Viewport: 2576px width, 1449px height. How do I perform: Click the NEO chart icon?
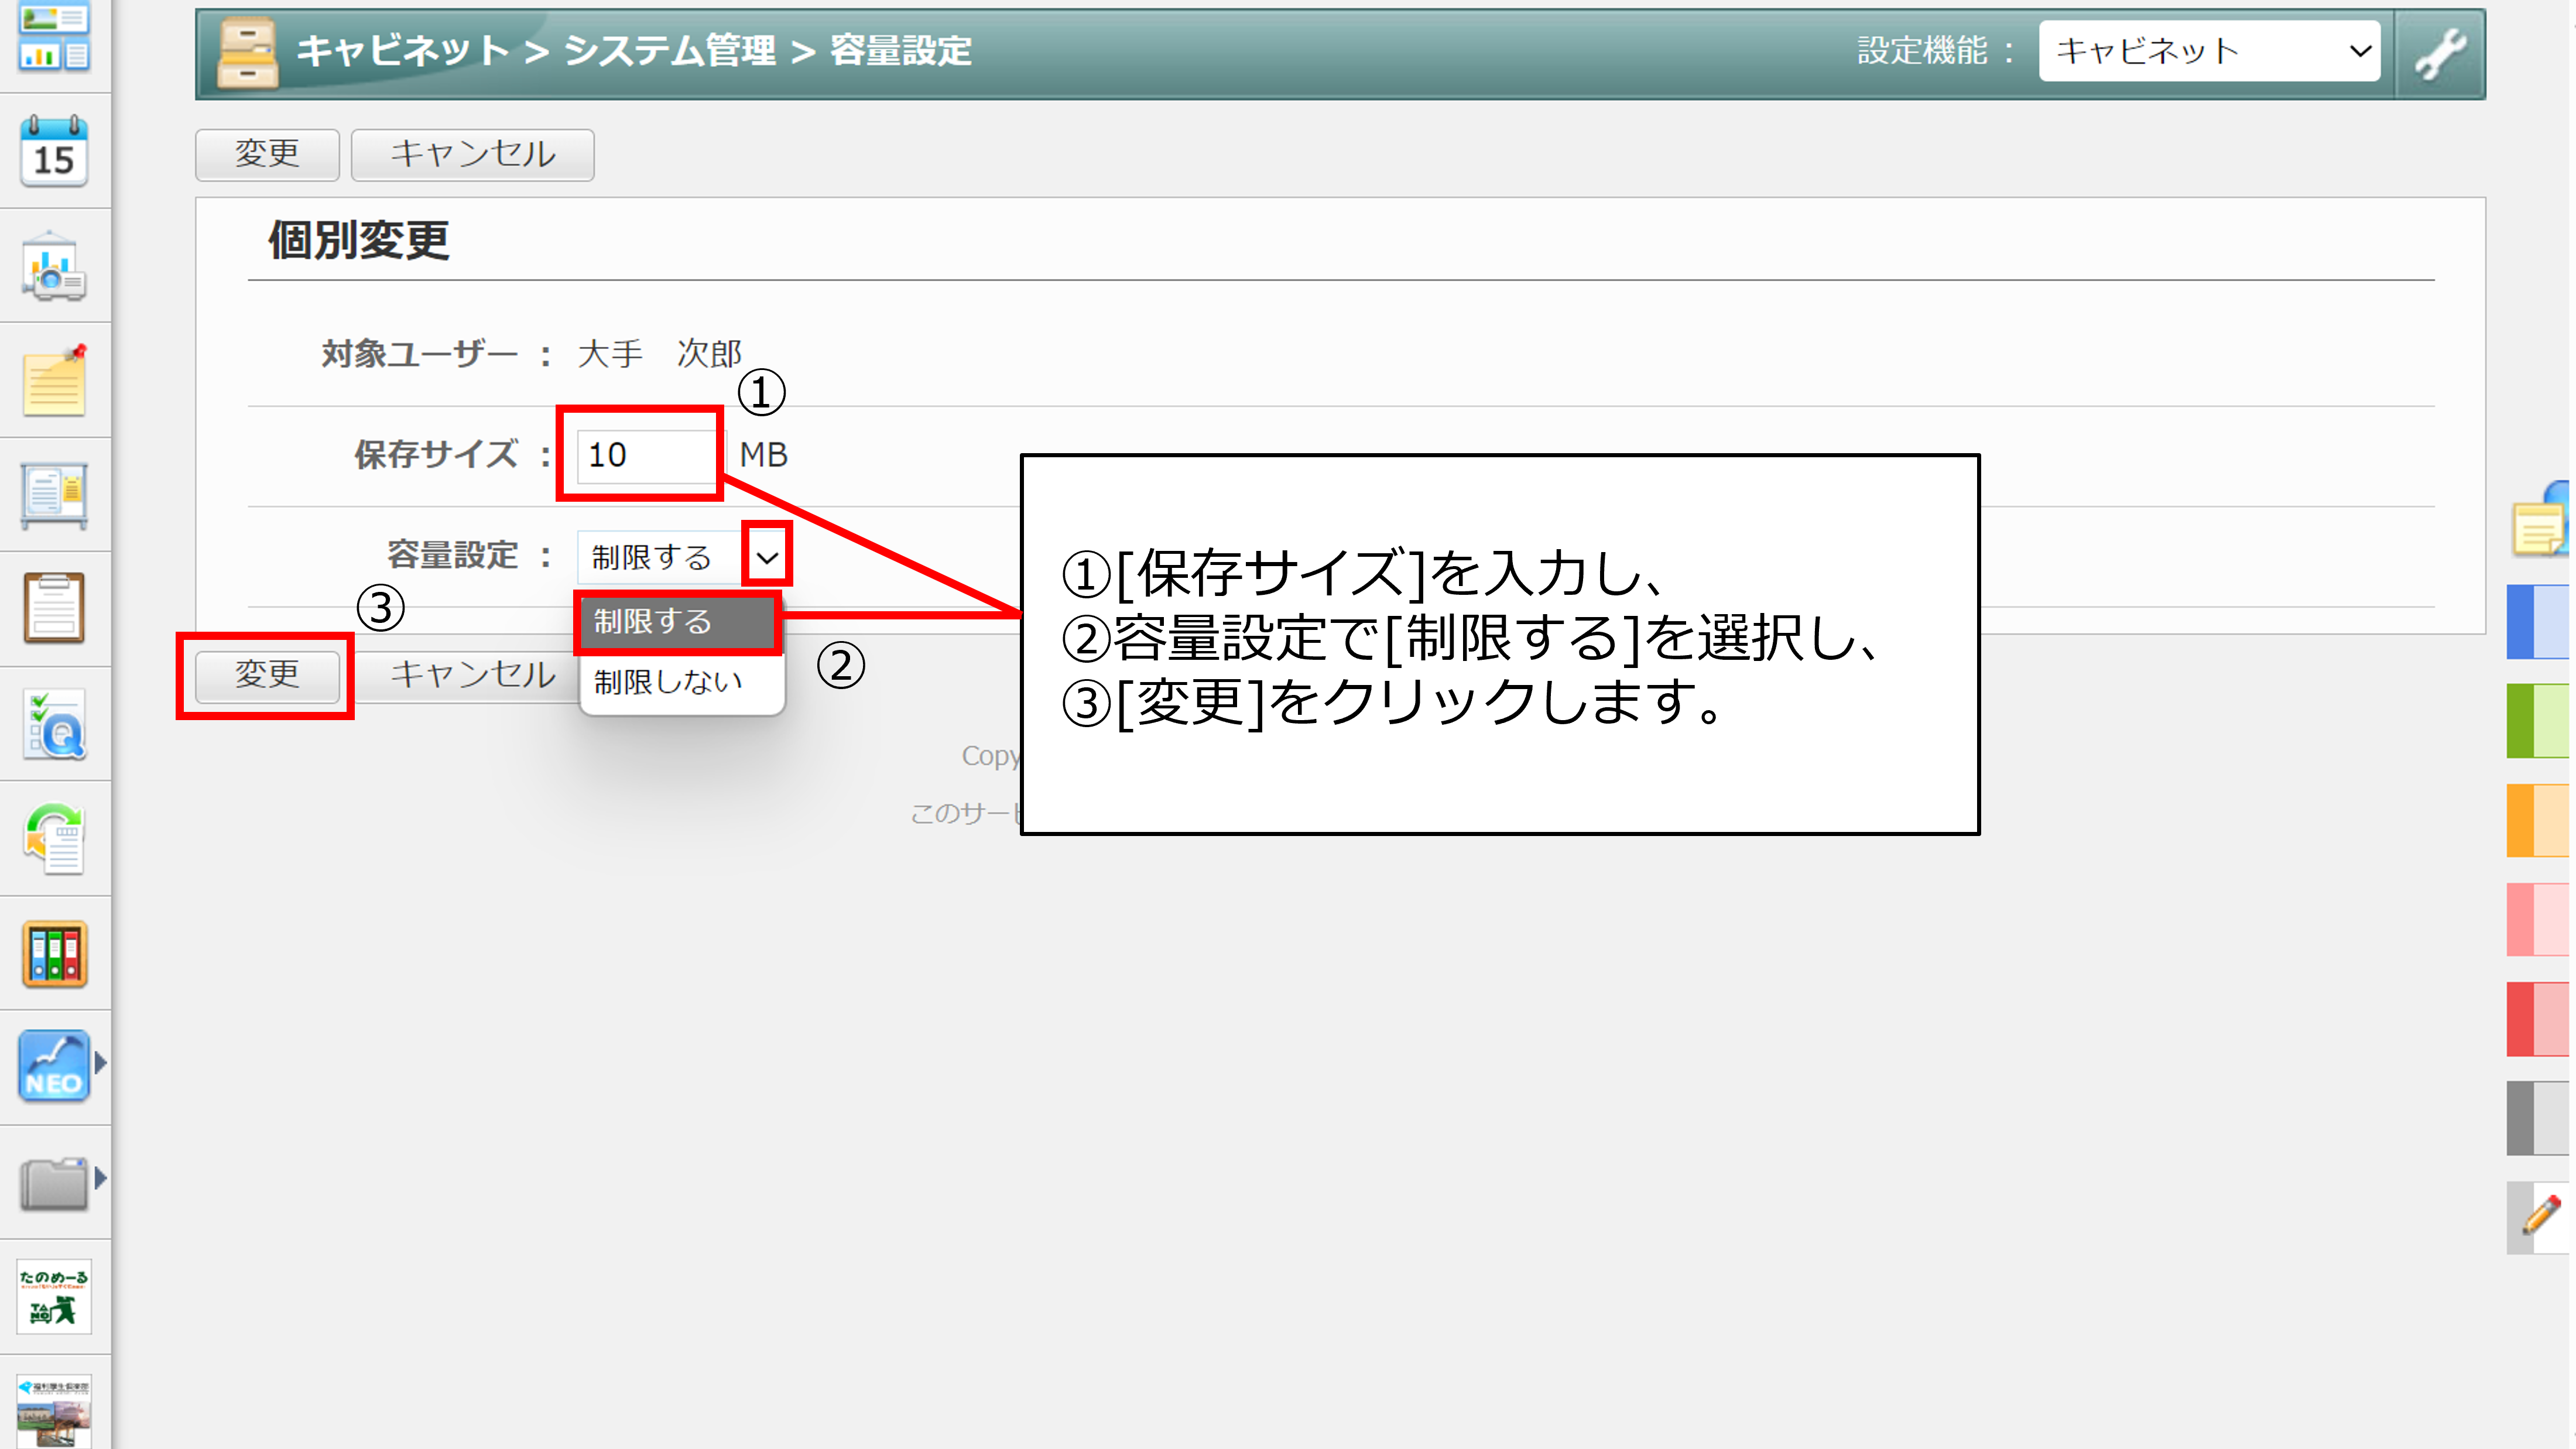click(x=54, y=1066)
